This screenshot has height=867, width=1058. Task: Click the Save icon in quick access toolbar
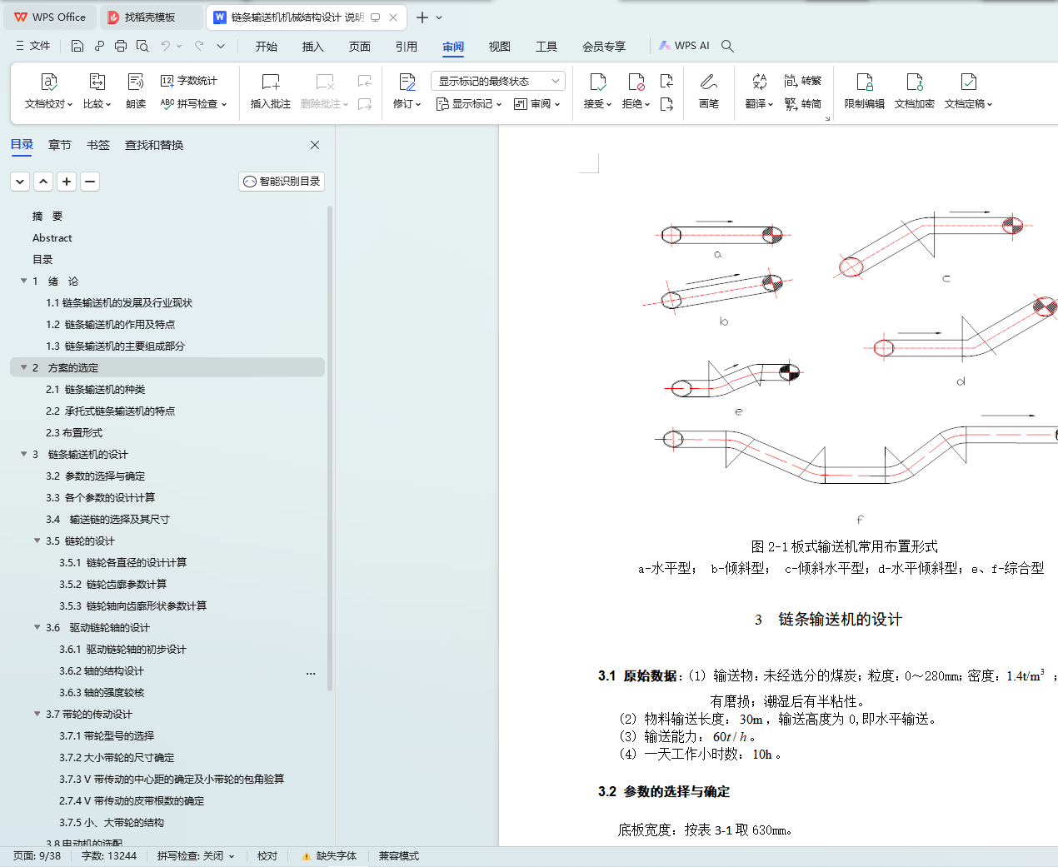point(77,46)
